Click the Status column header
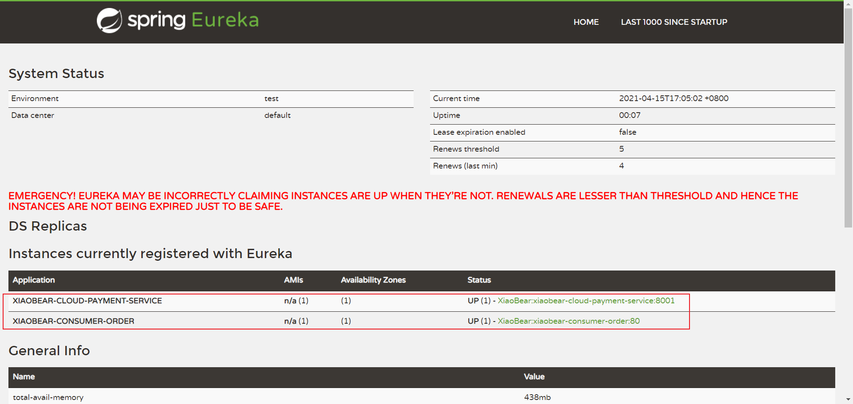 click(479, 280)
